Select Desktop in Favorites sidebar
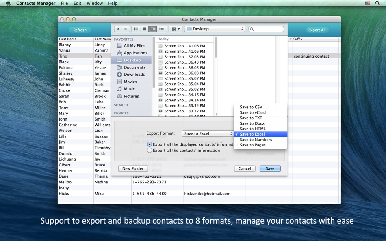Viewport: 386px width, 241px height. pos(132,60)
